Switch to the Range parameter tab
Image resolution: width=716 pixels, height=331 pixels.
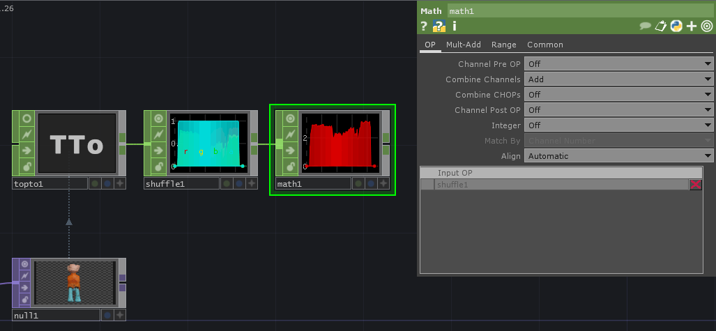tap(503, 45)
